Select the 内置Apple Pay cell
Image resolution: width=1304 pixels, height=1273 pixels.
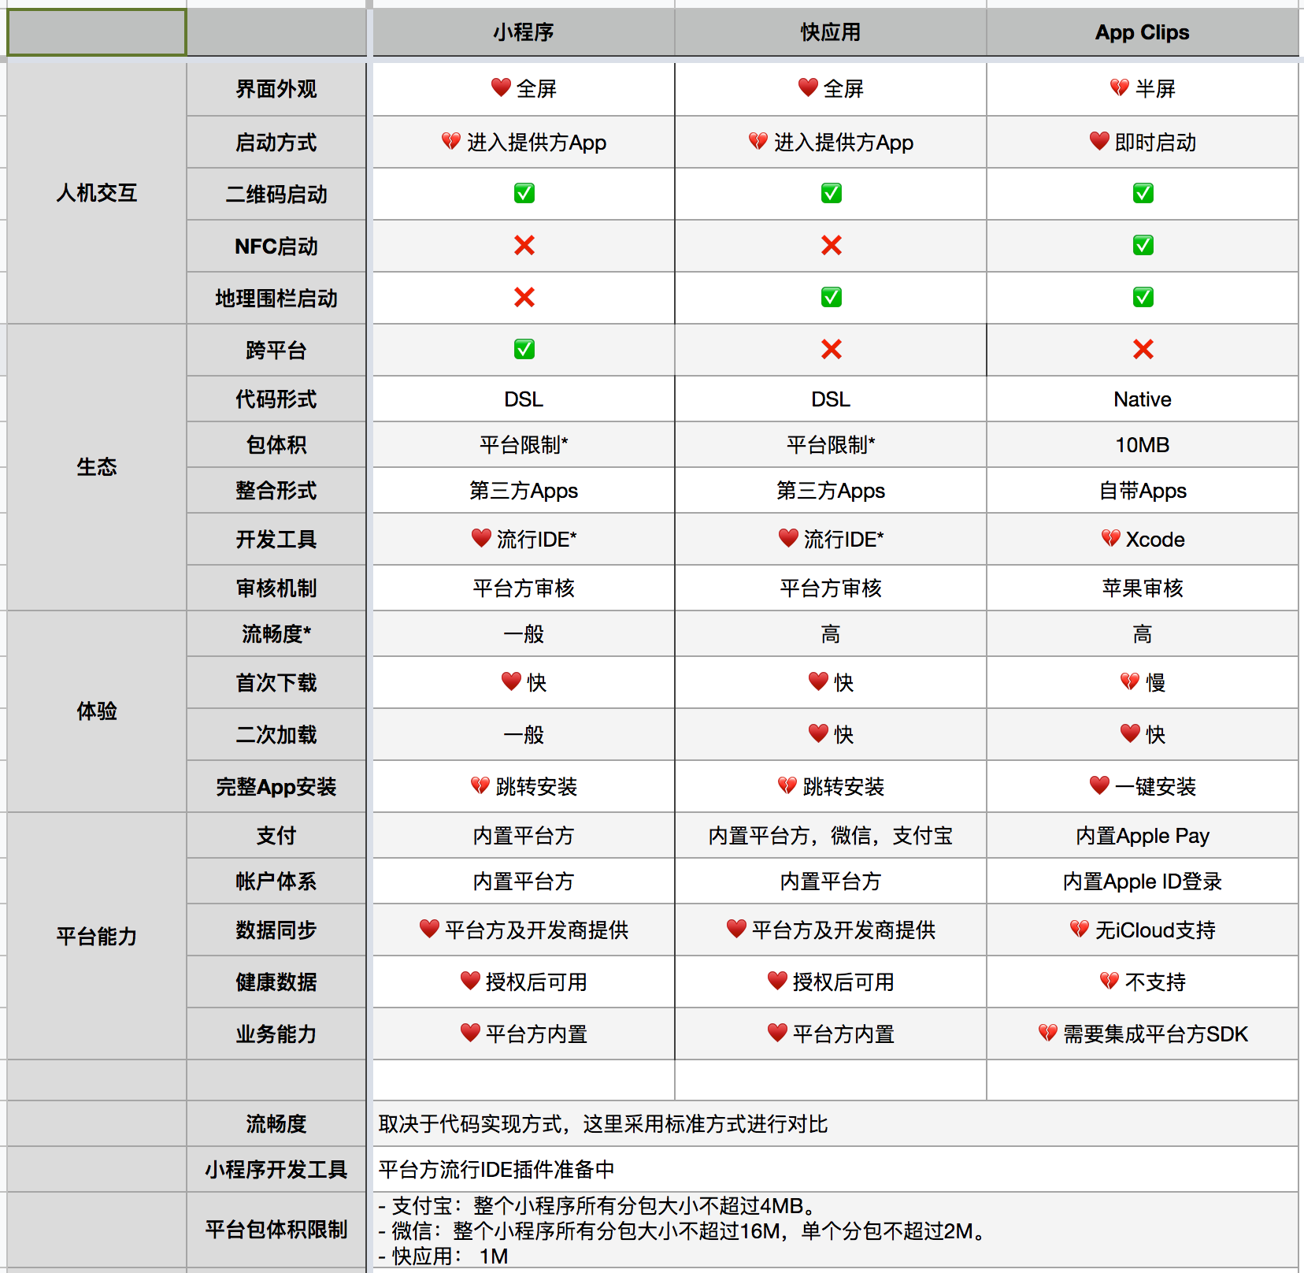pyautogui.click(x=1142, y=835)
